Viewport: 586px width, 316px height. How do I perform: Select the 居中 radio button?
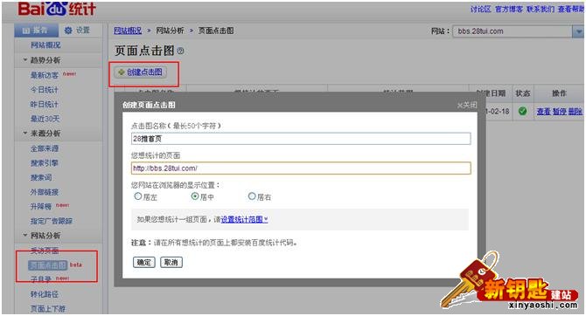point(195,196)
